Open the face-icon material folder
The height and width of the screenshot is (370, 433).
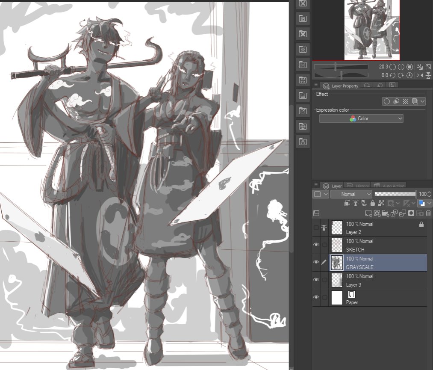(303, 65)
